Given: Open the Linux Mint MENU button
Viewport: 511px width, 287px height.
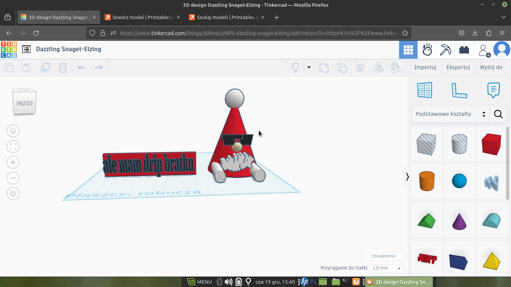Looking at the screenshot, I should (200, 282).
